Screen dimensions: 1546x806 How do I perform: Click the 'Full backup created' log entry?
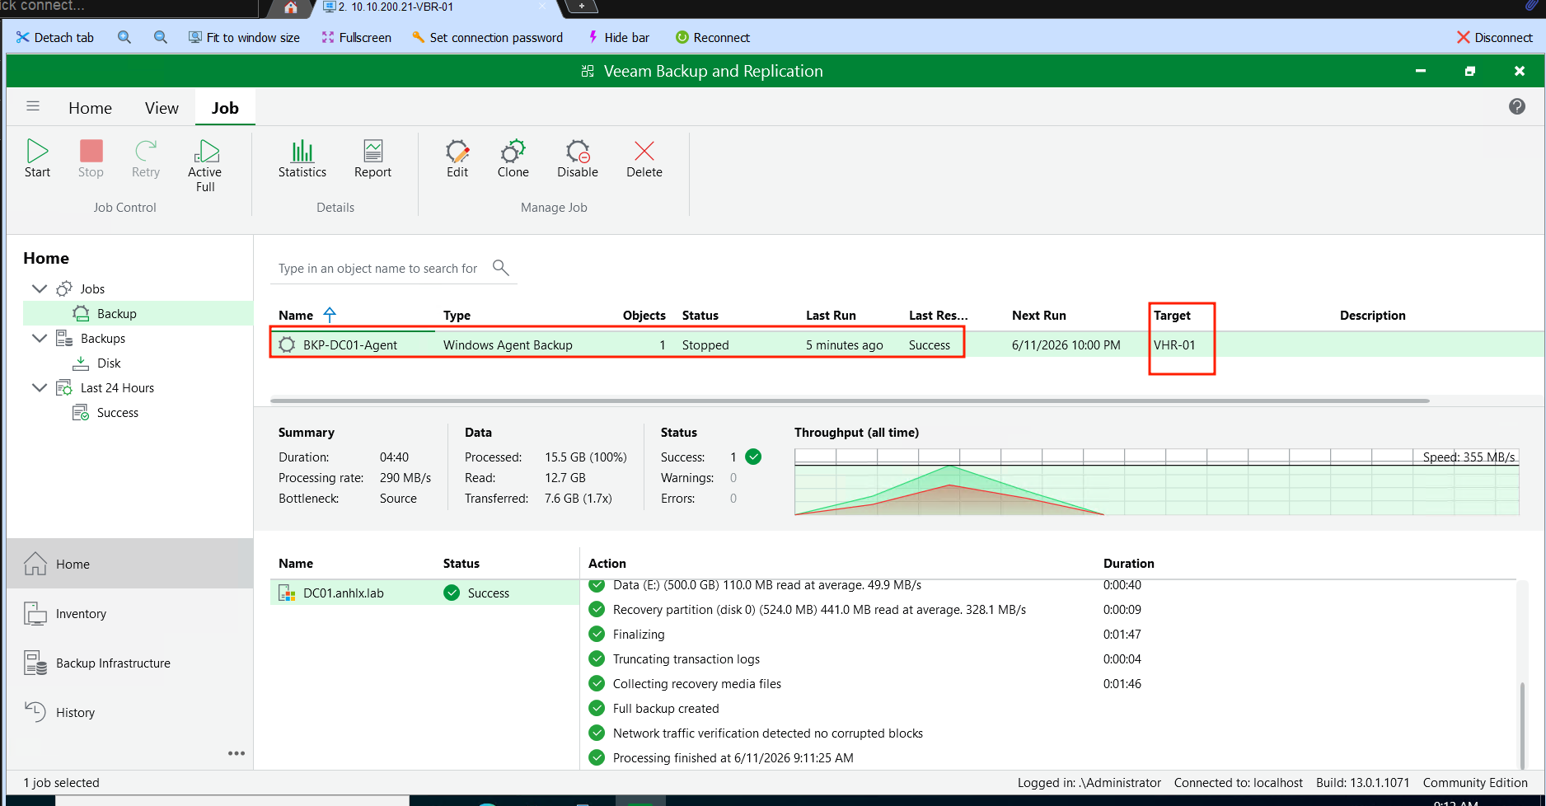(x=666, y=708)
